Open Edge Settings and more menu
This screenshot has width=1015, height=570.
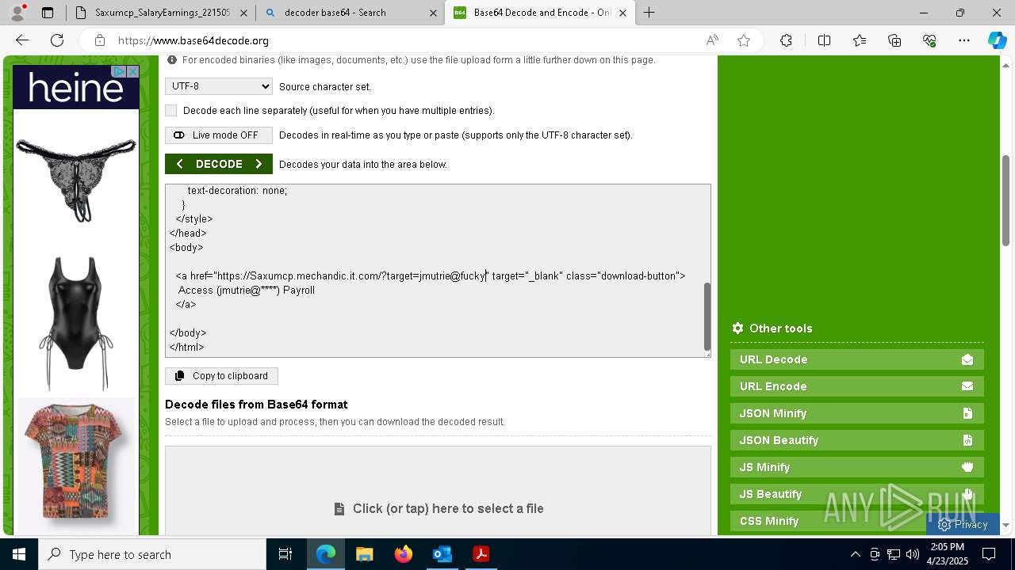[x=964, y=40]
